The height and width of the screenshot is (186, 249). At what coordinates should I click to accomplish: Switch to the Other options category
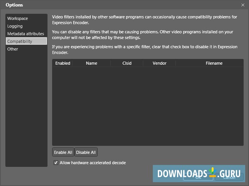[x=26, y=49]
